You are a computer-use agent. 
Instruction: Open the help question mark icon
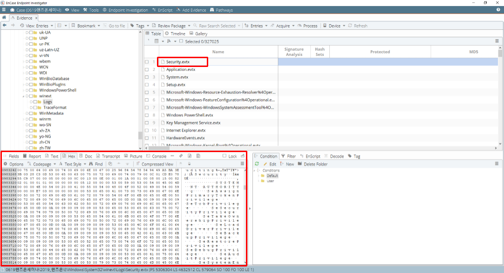click(498, 10)
